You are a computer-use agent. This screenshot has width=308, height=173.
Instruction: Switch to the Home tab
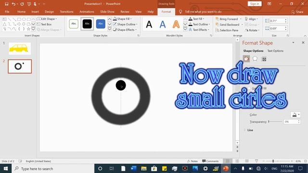click(x=21, y=12)
